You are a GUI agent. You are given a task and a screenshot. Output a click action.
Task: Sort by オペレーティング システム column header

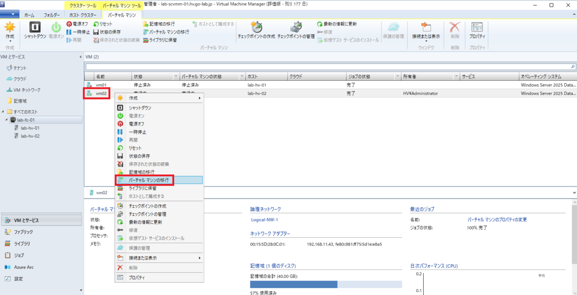click(x=547, y=77)
